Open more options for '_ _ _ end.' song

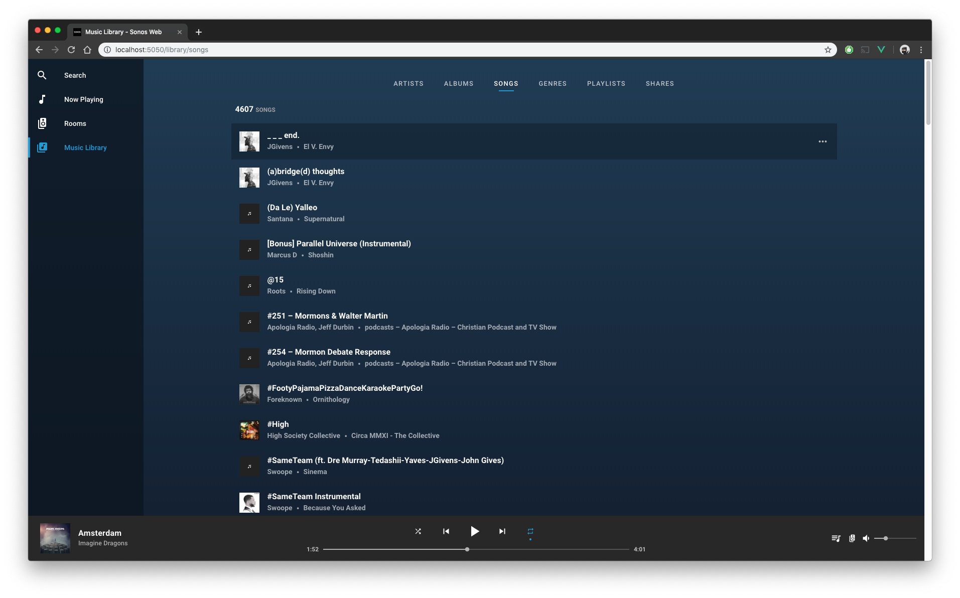click(822, 141)
